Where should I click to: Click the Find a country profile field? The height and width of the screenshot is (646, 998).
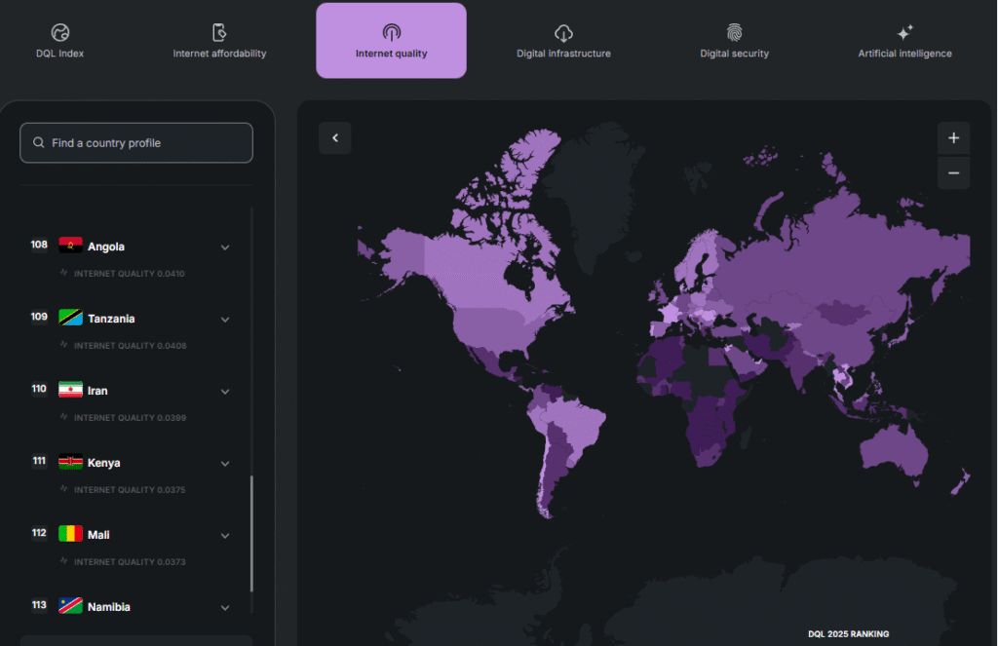pos(136,143)
